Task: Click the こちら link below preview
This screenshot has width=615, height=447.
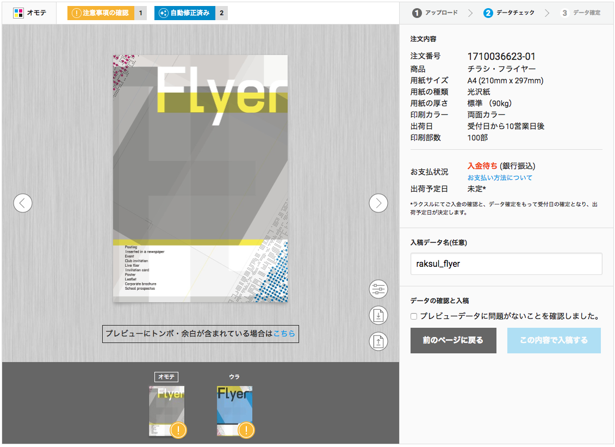Action: pos(284,334)
